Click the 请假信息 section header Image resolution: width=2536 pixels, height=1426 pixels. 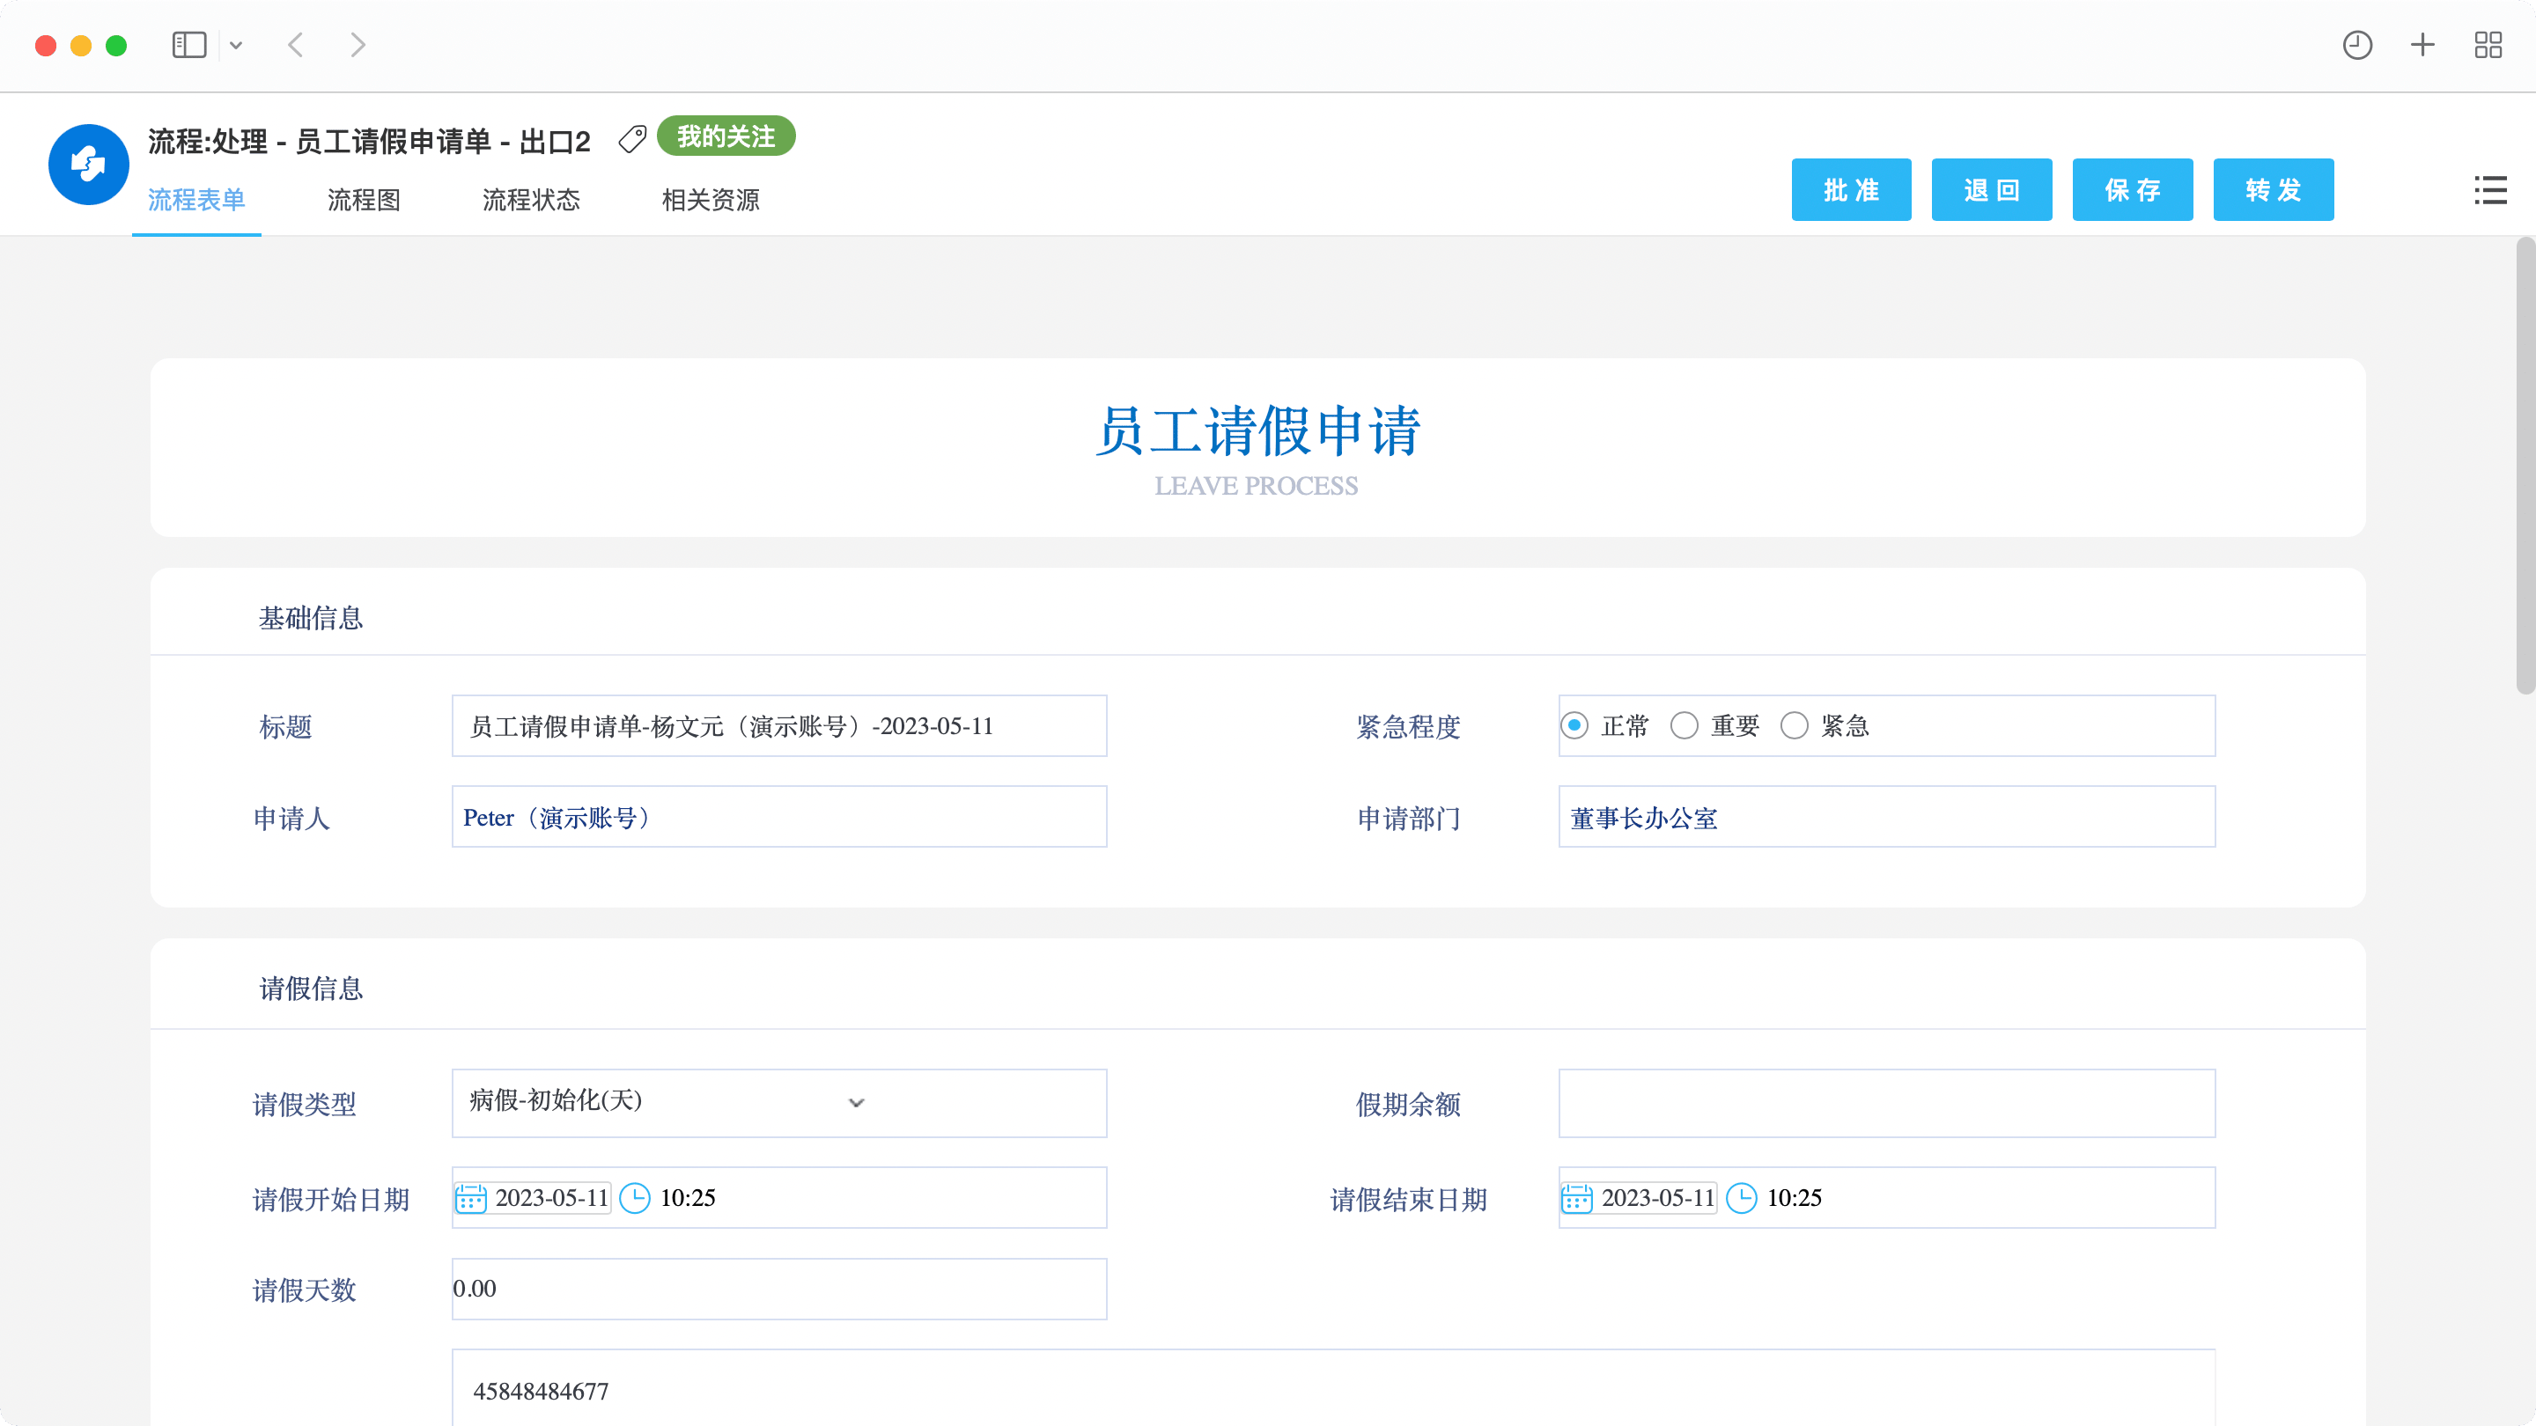pyautogui.click(x=311, y=988)
